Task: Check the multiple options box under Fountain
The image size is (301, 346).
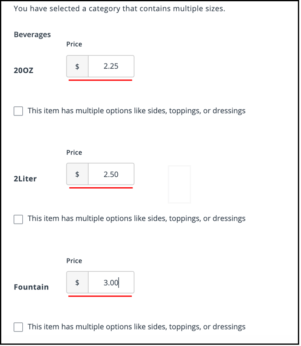Action: tap(18, 327)
